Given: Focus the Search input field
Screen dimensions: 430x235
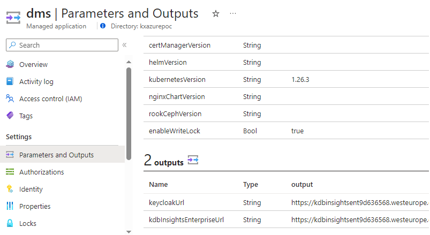Looking at the screenshot, I should coord(62,45).
